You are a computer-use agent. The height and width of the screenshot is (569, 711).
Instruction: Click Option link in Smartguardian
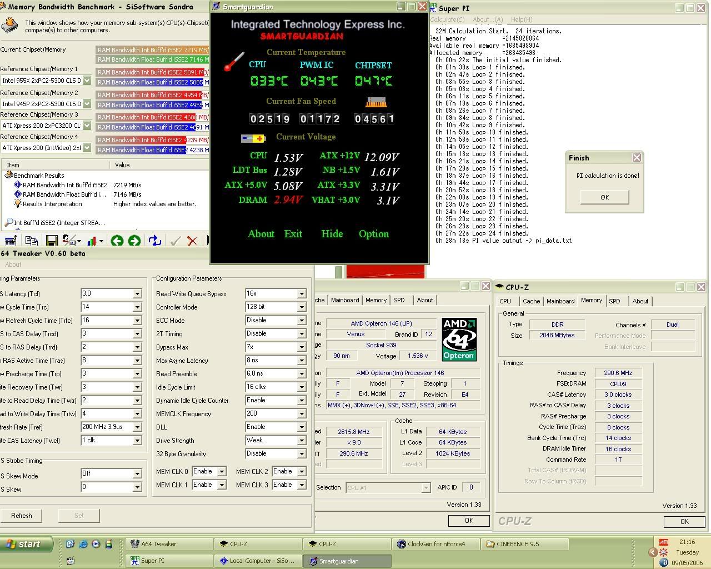[x=374, y=234]
